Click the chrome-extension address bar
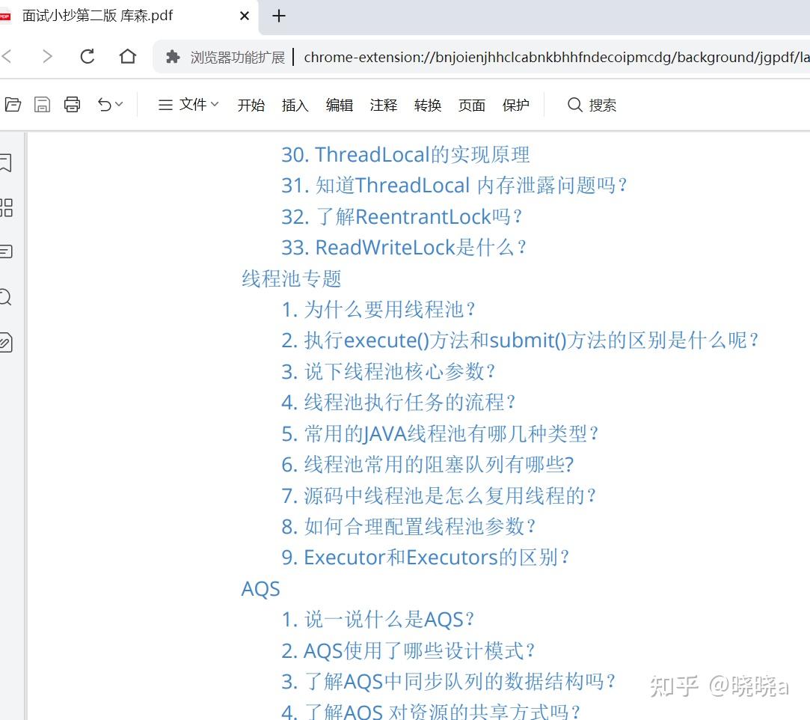The image size is (810, 720). pyautogui.click(x=556, y=57)
